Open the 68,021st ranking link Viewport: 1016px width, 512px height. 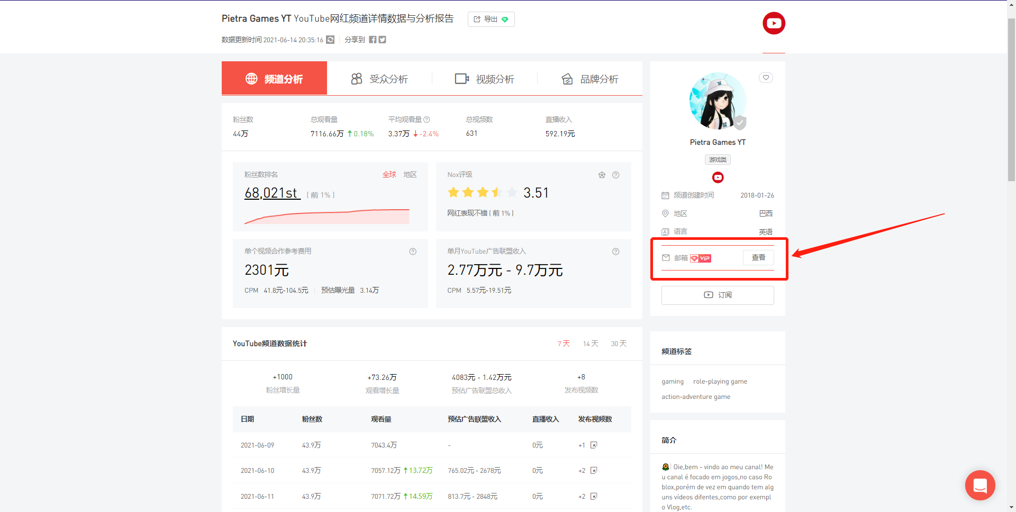(x=272, y=193)
